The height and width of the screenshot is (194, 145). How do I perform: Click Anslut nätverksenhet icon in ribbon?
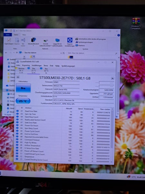45,43
